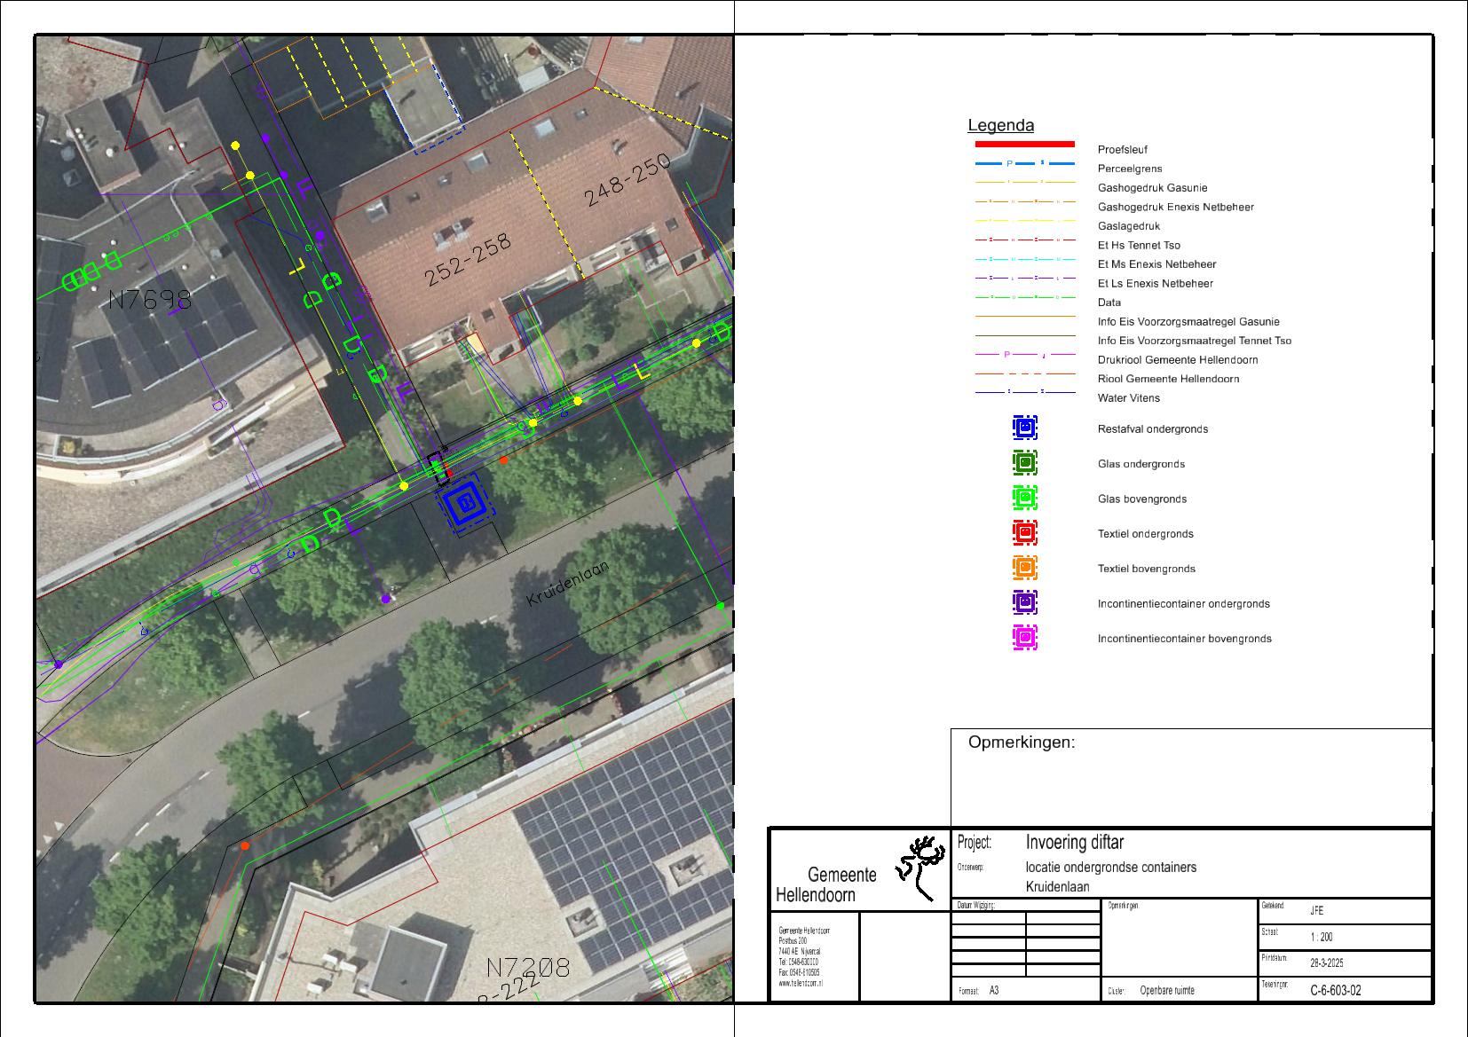
Task: Click the Water Vitens legend entry
Action: click(1128, 398)
